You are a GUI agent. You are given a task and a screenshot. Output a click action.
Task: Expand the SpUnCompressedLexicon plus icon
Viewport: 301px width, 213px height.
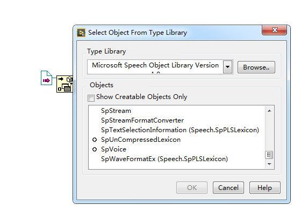(95, 140)
